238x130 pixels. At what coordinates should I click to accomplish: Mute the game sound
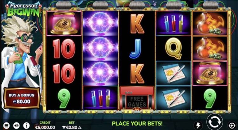click(x=17, y=126)
